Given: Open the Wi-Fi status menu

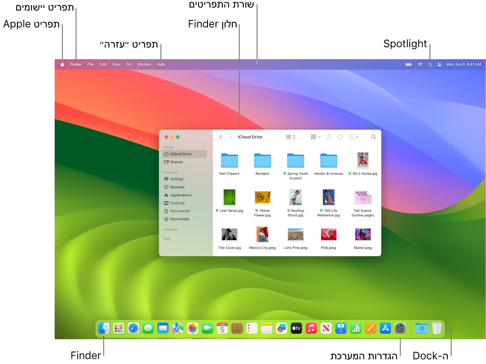Looking at the screenshot, I should pyautogui.click(x=420, y=64).
